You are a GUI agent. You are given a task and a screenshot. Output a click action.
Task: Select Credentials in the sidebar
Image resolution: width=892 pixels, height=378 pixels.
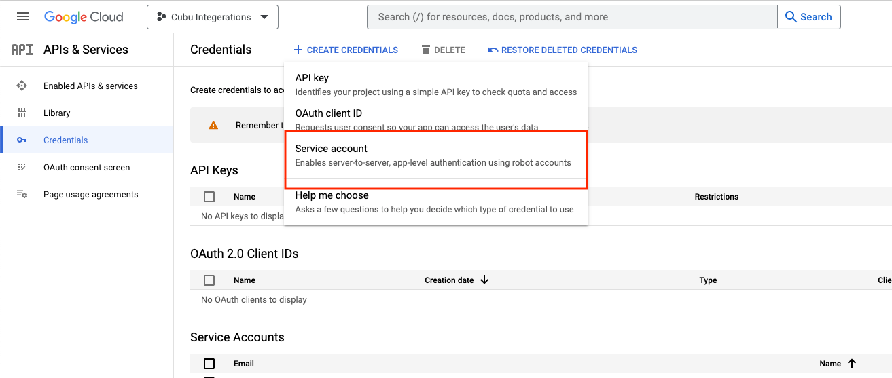click(87, 140)
